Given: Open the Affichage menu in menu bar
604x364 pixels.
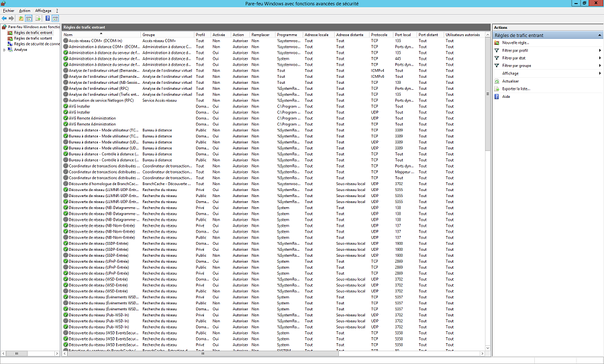Looking at the screenshot, I should [43, 10].
